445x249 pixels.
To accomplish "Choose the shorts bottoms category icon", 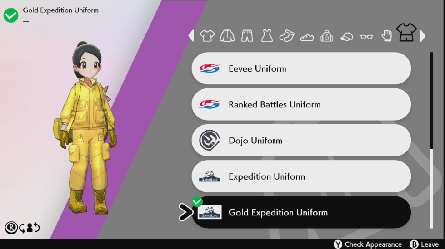I will (x=247, y=36).
